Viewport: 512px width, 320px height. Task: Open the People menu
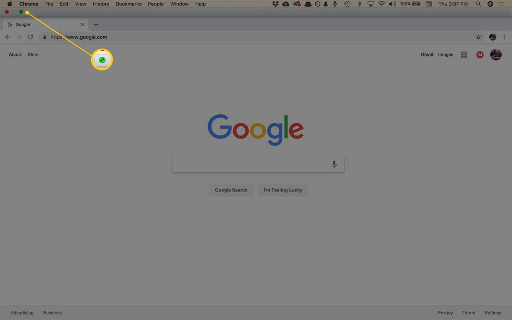coord(156,4)
